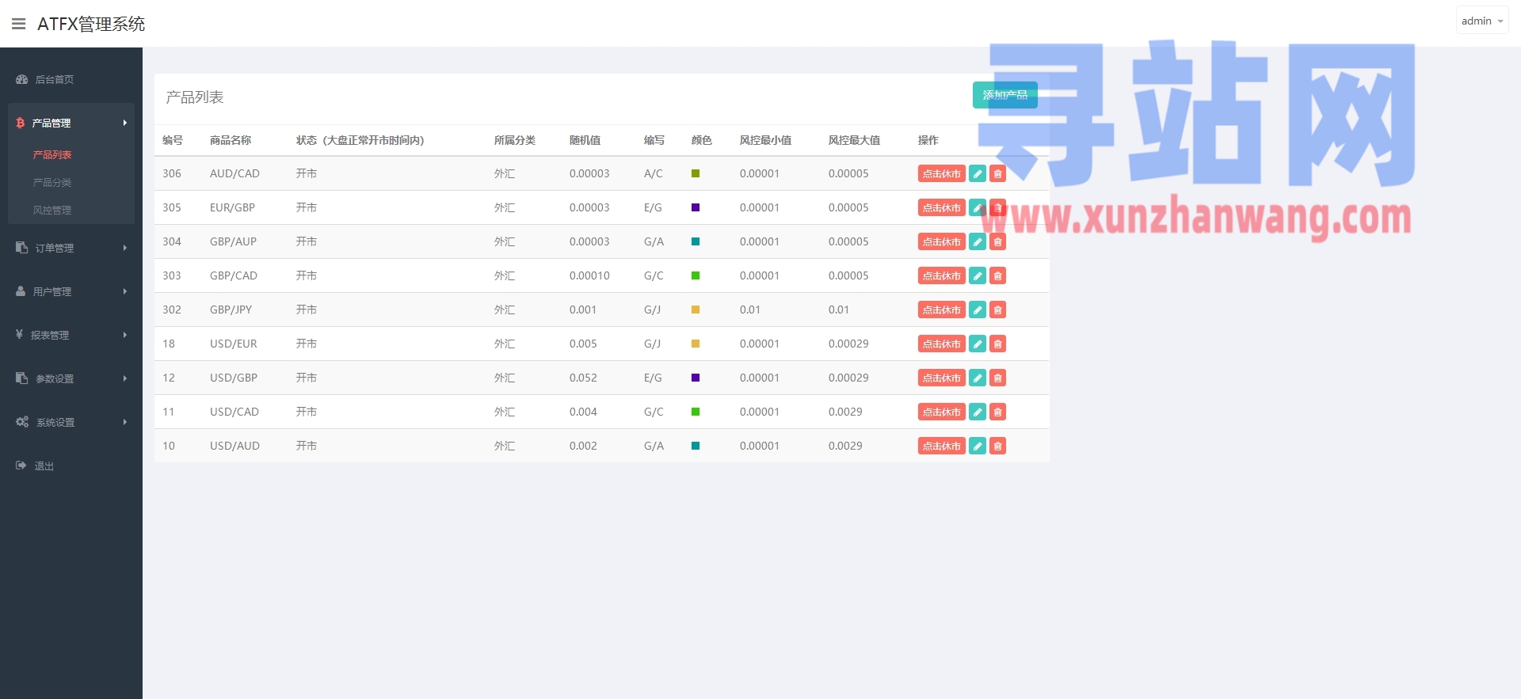Screen dimensions: 1521x699
Task: Toggle the hamburger menu icon
Action: 19,24
